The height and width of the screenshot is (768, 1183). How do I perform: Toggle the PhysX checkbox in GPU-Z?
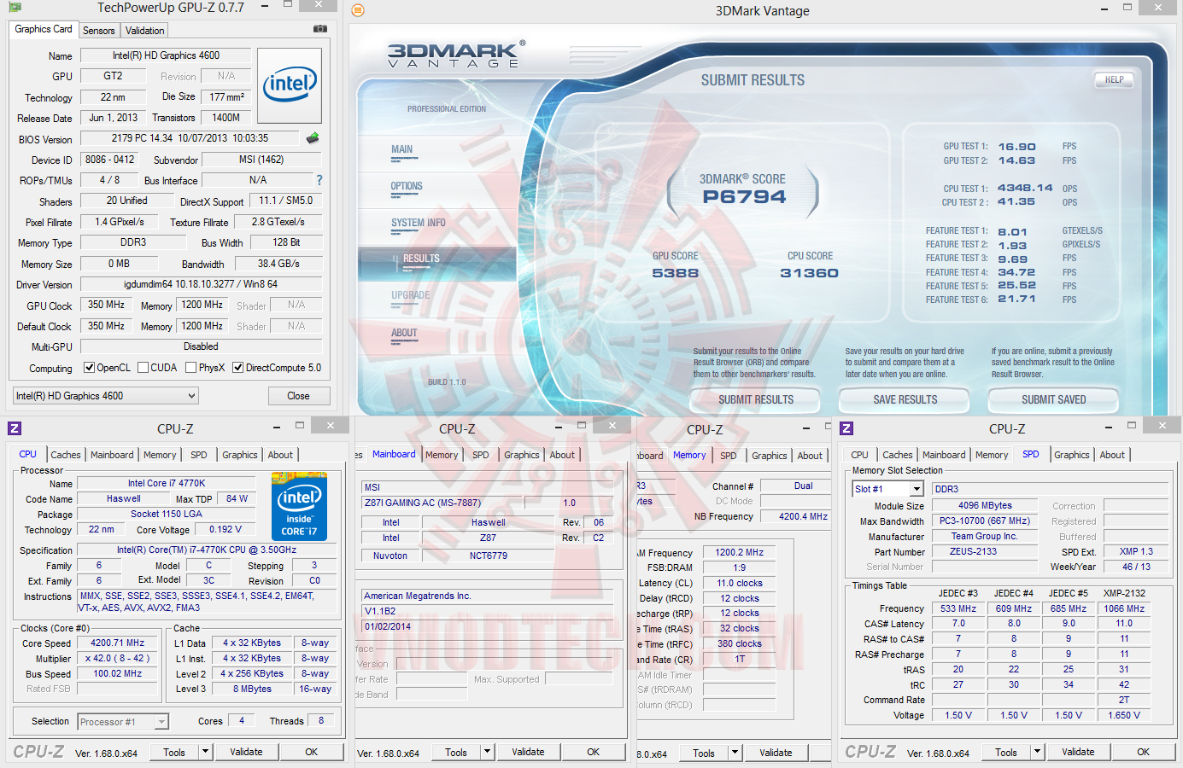coord(191,368)
